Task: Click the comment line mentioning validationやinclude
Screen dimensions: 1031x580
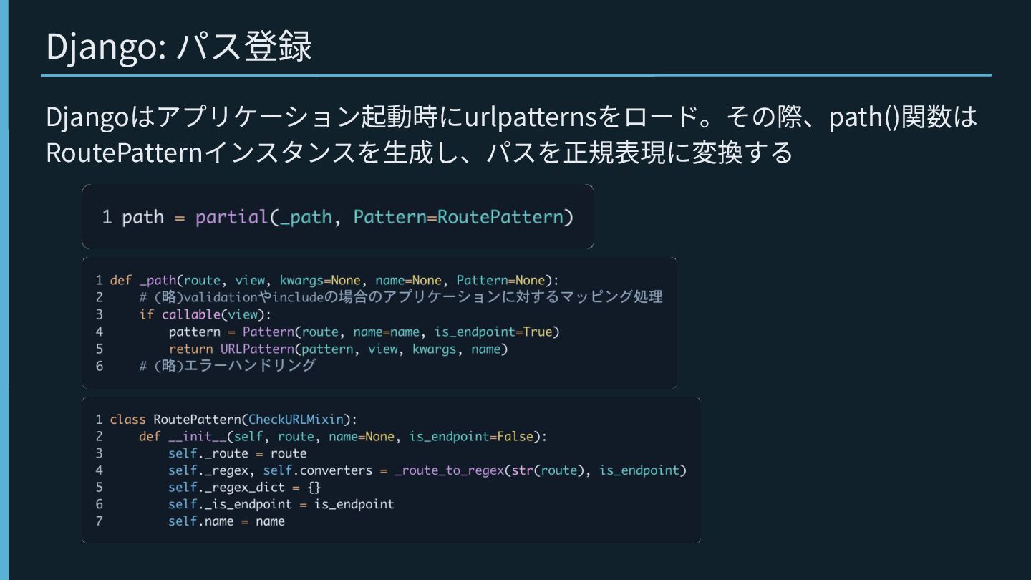Action: (401, 297)
